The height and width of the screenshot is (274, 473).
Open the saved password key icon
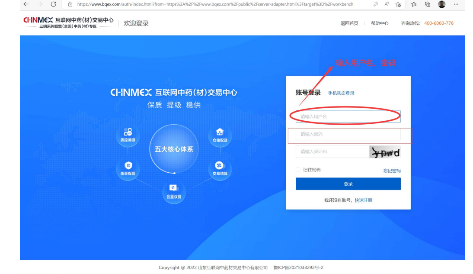coord(376,4)
